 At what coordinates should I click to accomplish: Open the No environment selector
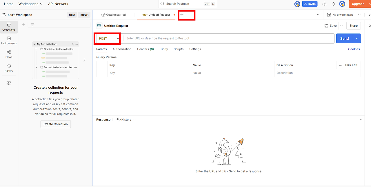(344, 15)
